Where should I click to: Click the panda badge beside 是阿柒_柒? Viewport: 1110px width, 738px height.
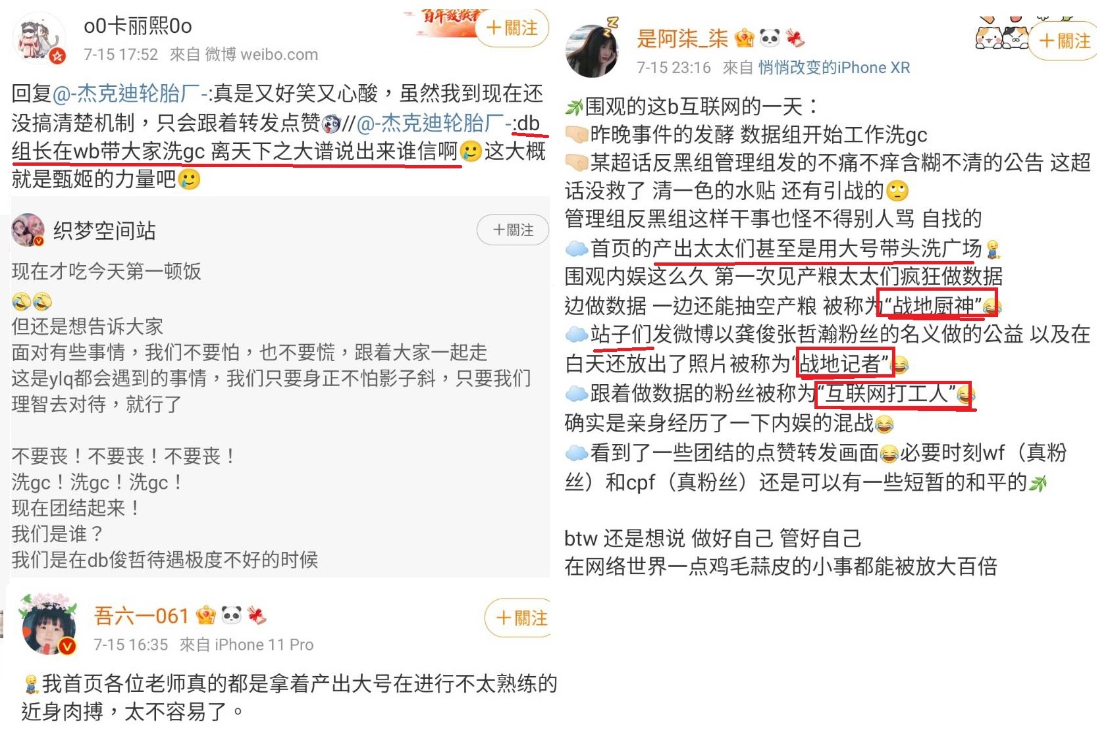pos(769,39)
